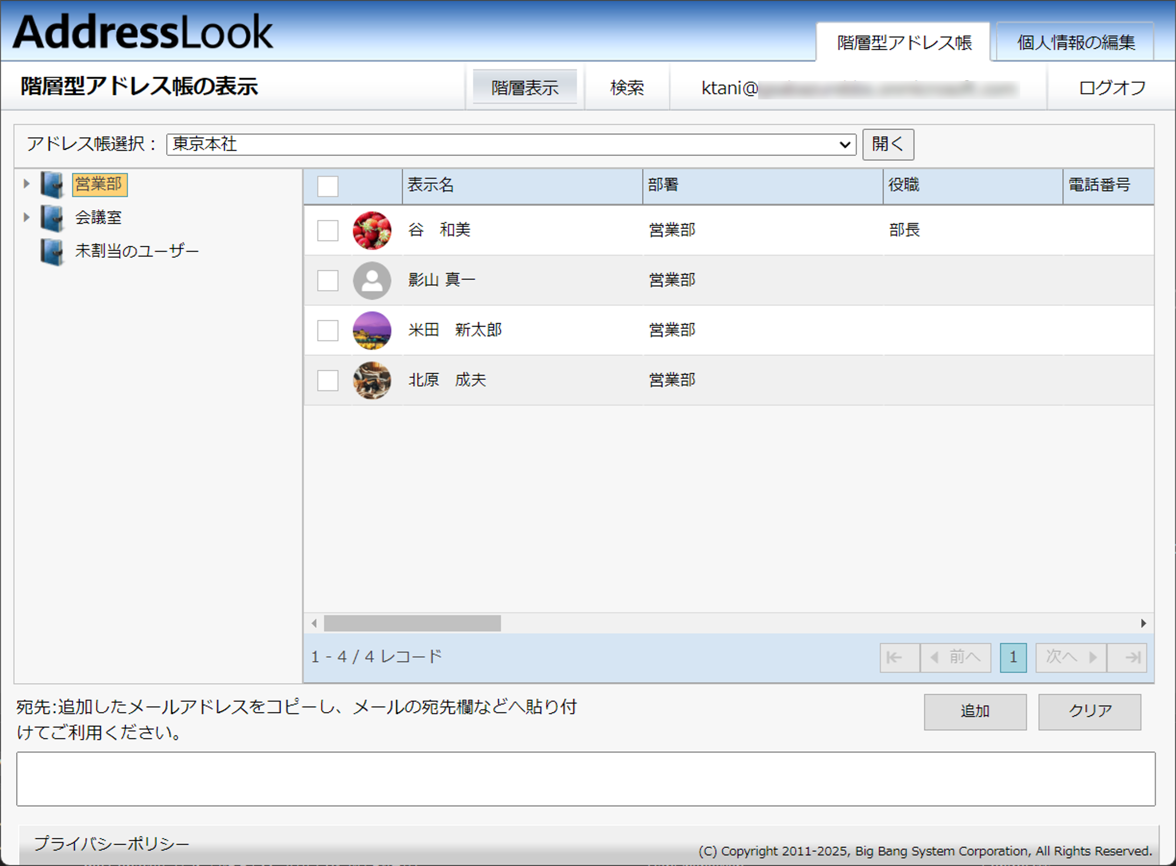
Task: Select the 未割当のユーザー book icon
Action: tap(51, 251)
